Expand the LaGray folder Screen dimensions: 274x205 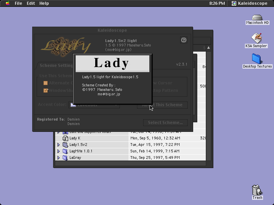[59, 158]
